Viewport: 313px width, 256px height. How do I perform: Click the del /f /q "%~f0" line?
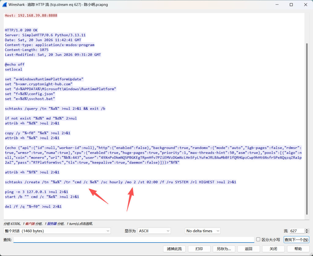tap(33, 206)
